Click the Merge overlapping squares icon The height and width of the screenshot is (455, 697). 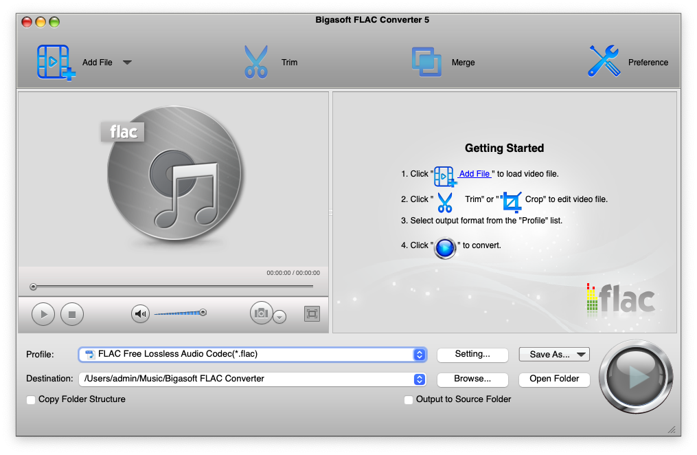tap(426, 62)
